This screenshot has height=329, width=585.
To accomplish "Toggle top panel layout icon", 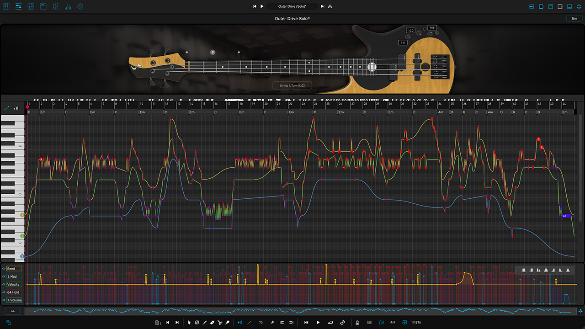I will [551, 6].
